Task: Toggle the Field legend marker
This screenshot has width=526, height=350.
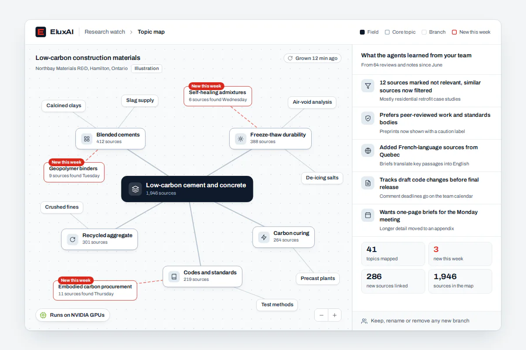Action: pos(362,32)
